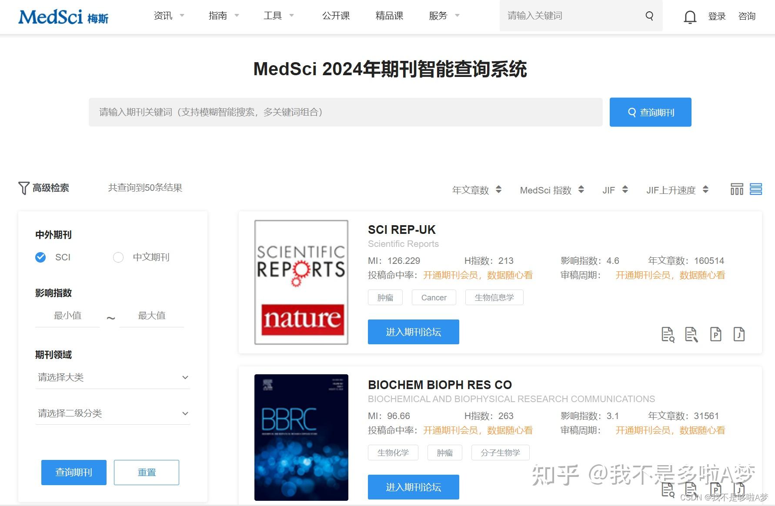Open the J document icon for Scientific Reports
This screenshot has height=506, width=775.
pyautogui.click(x=738, y=334)
